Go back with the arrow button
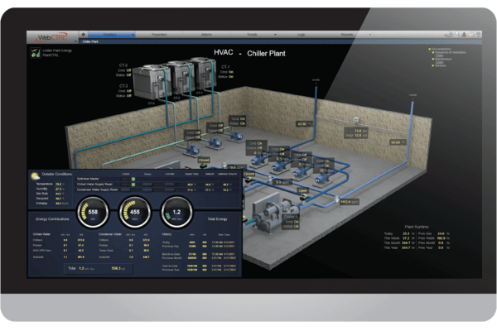 click(84, 35)
